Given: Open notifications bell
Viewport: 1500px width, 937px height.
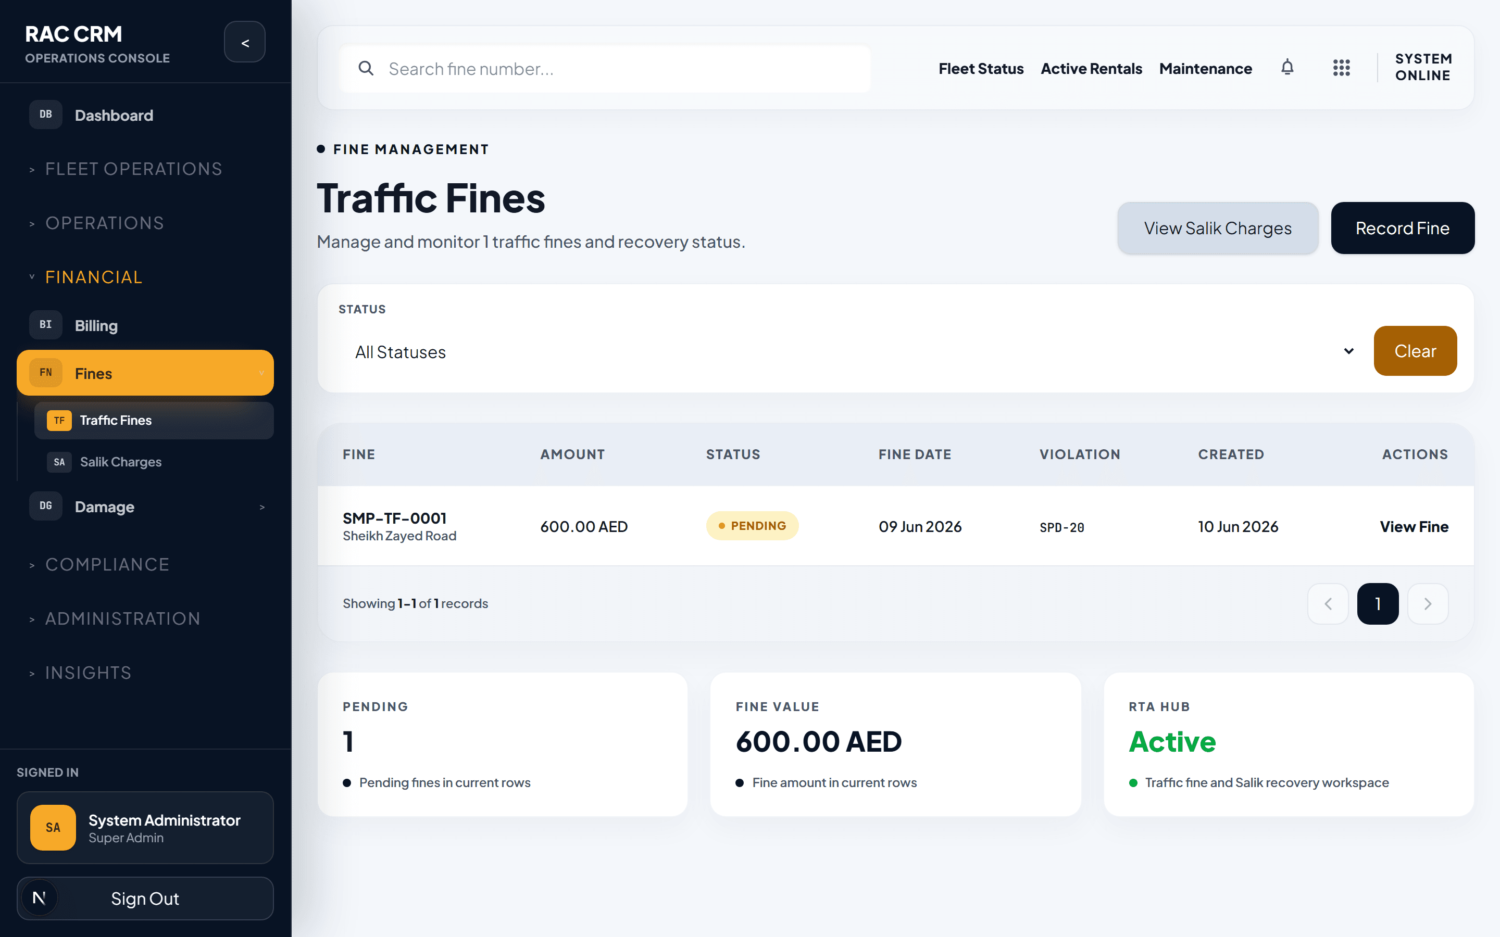Looking at the screenshot, I should (1287, 68).
